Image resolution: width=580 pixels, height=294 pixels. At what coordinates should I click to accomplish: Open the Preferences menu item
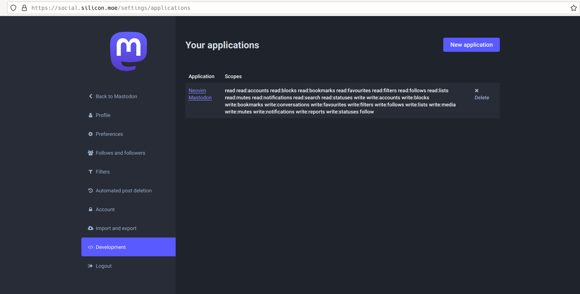[x=128, y=134]
